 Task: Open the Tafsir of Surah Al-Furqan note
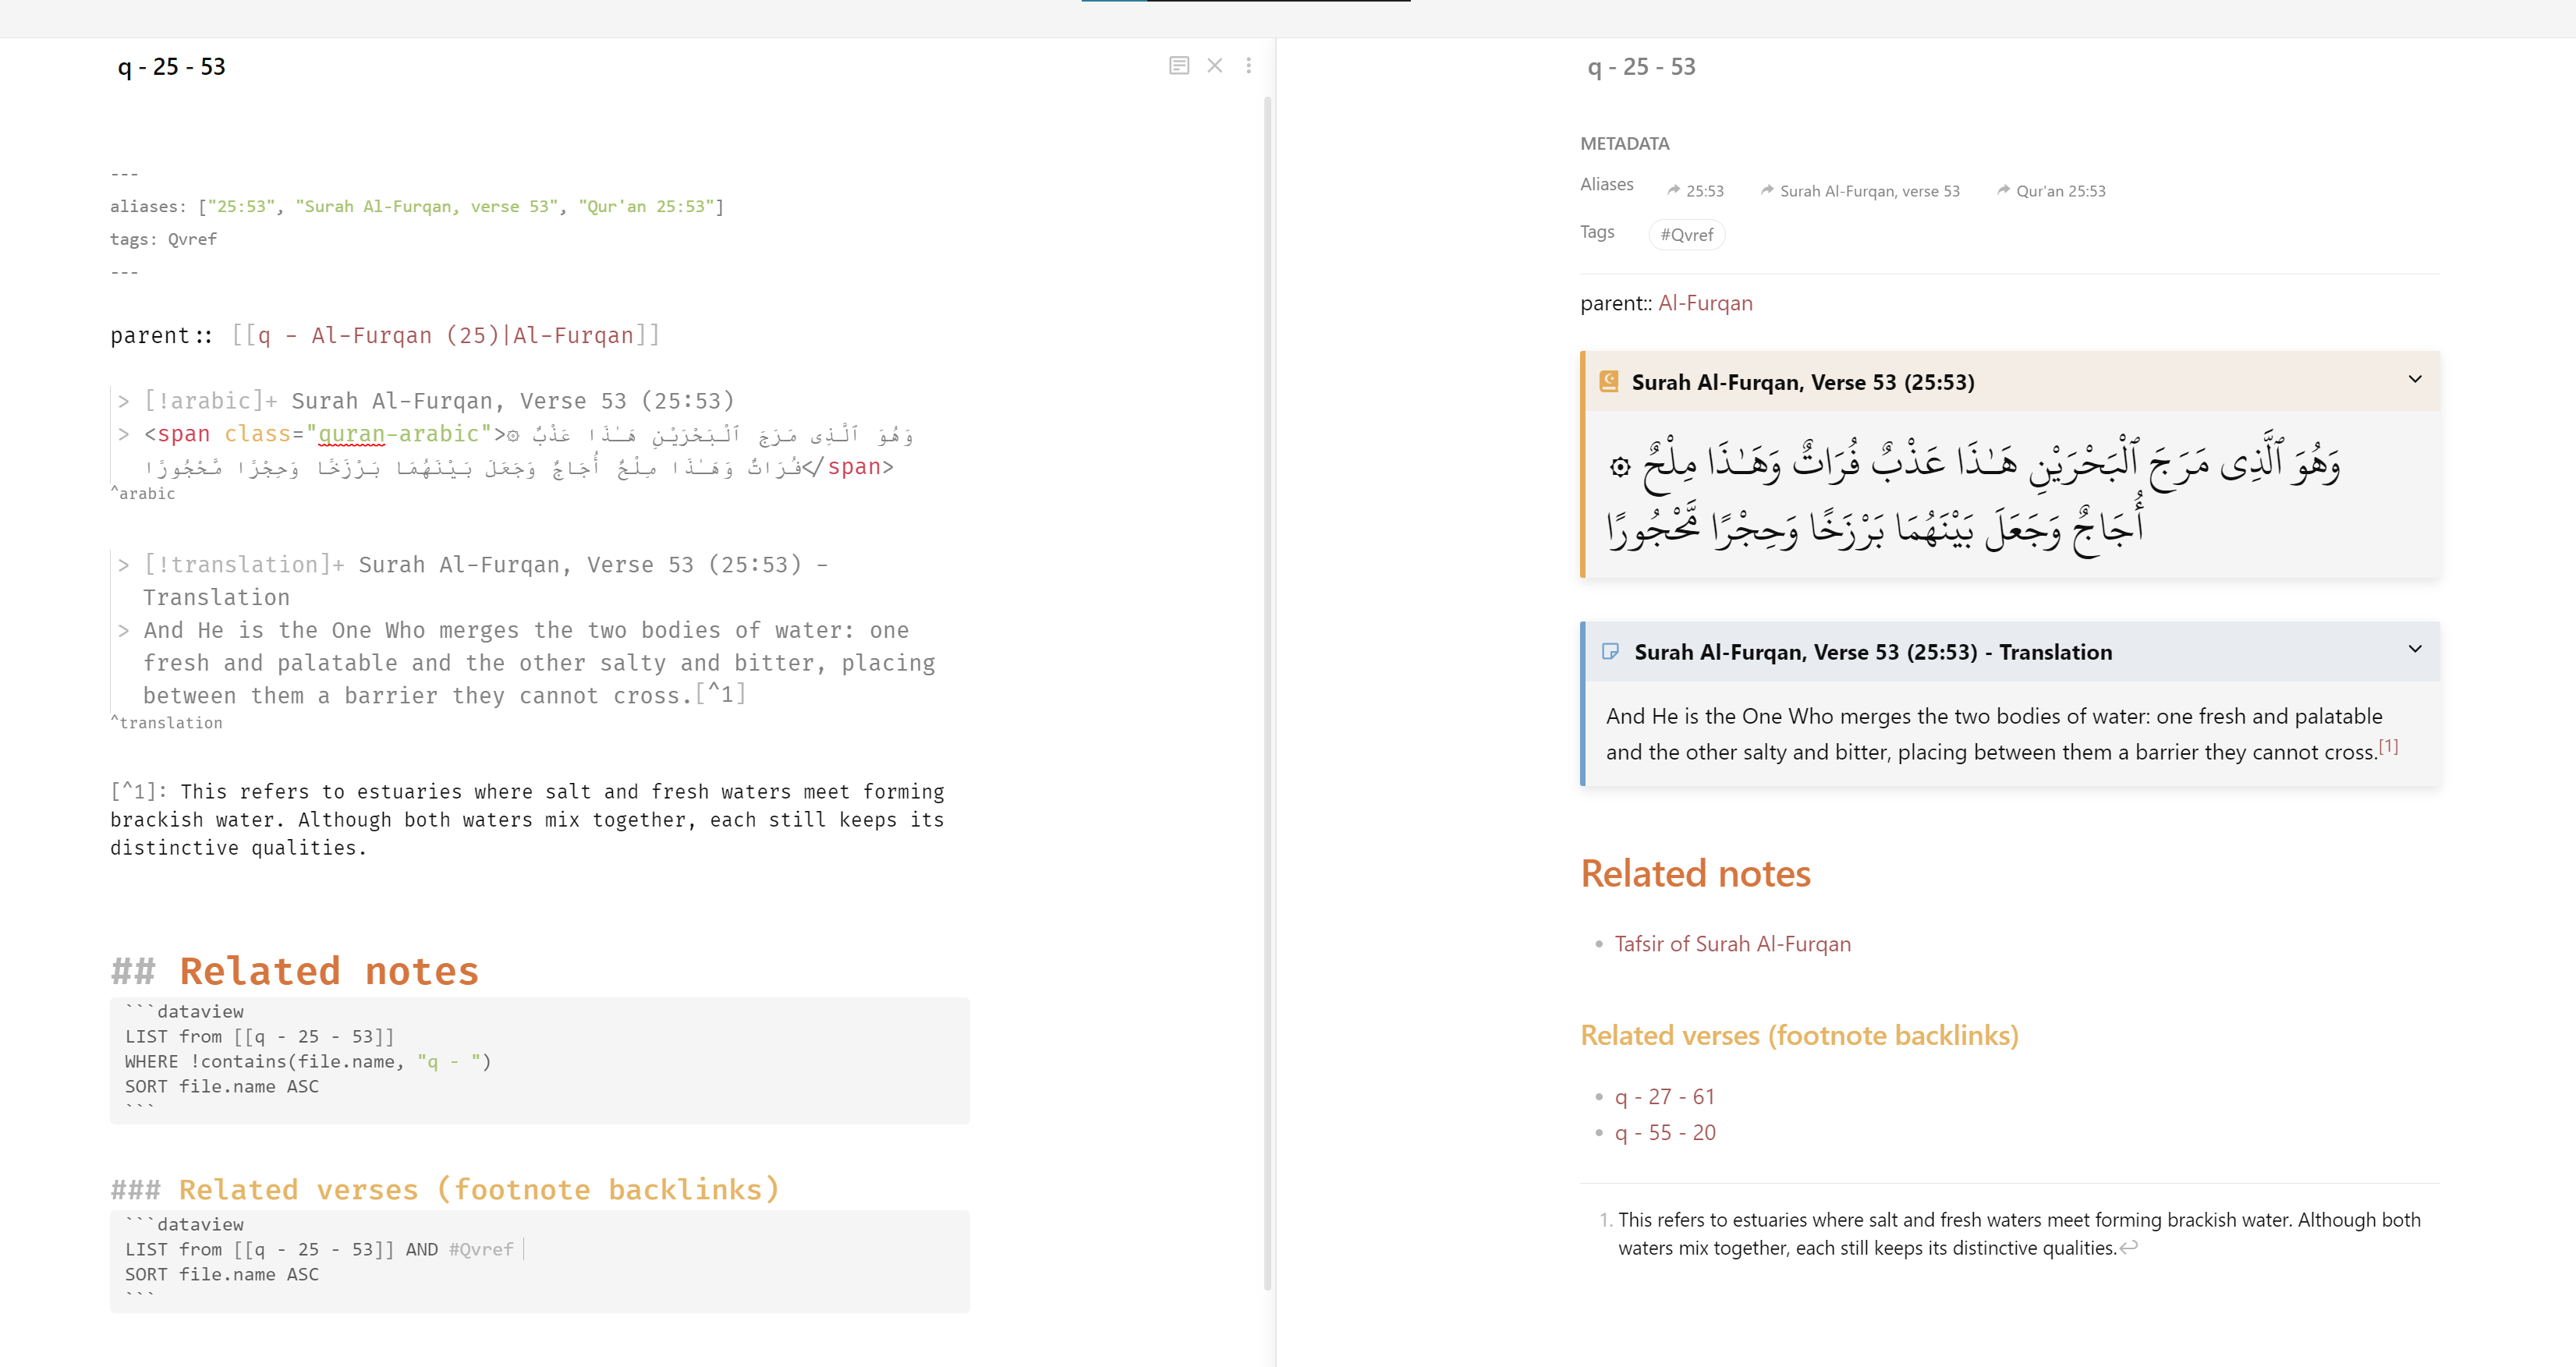pos(1733,943)
